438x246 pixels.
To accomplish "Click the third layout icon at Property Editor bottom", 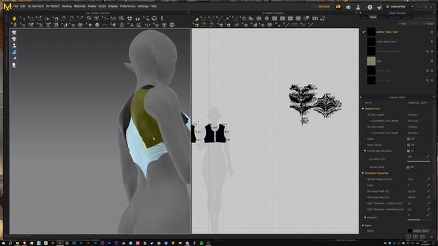I will coord(422,237).
